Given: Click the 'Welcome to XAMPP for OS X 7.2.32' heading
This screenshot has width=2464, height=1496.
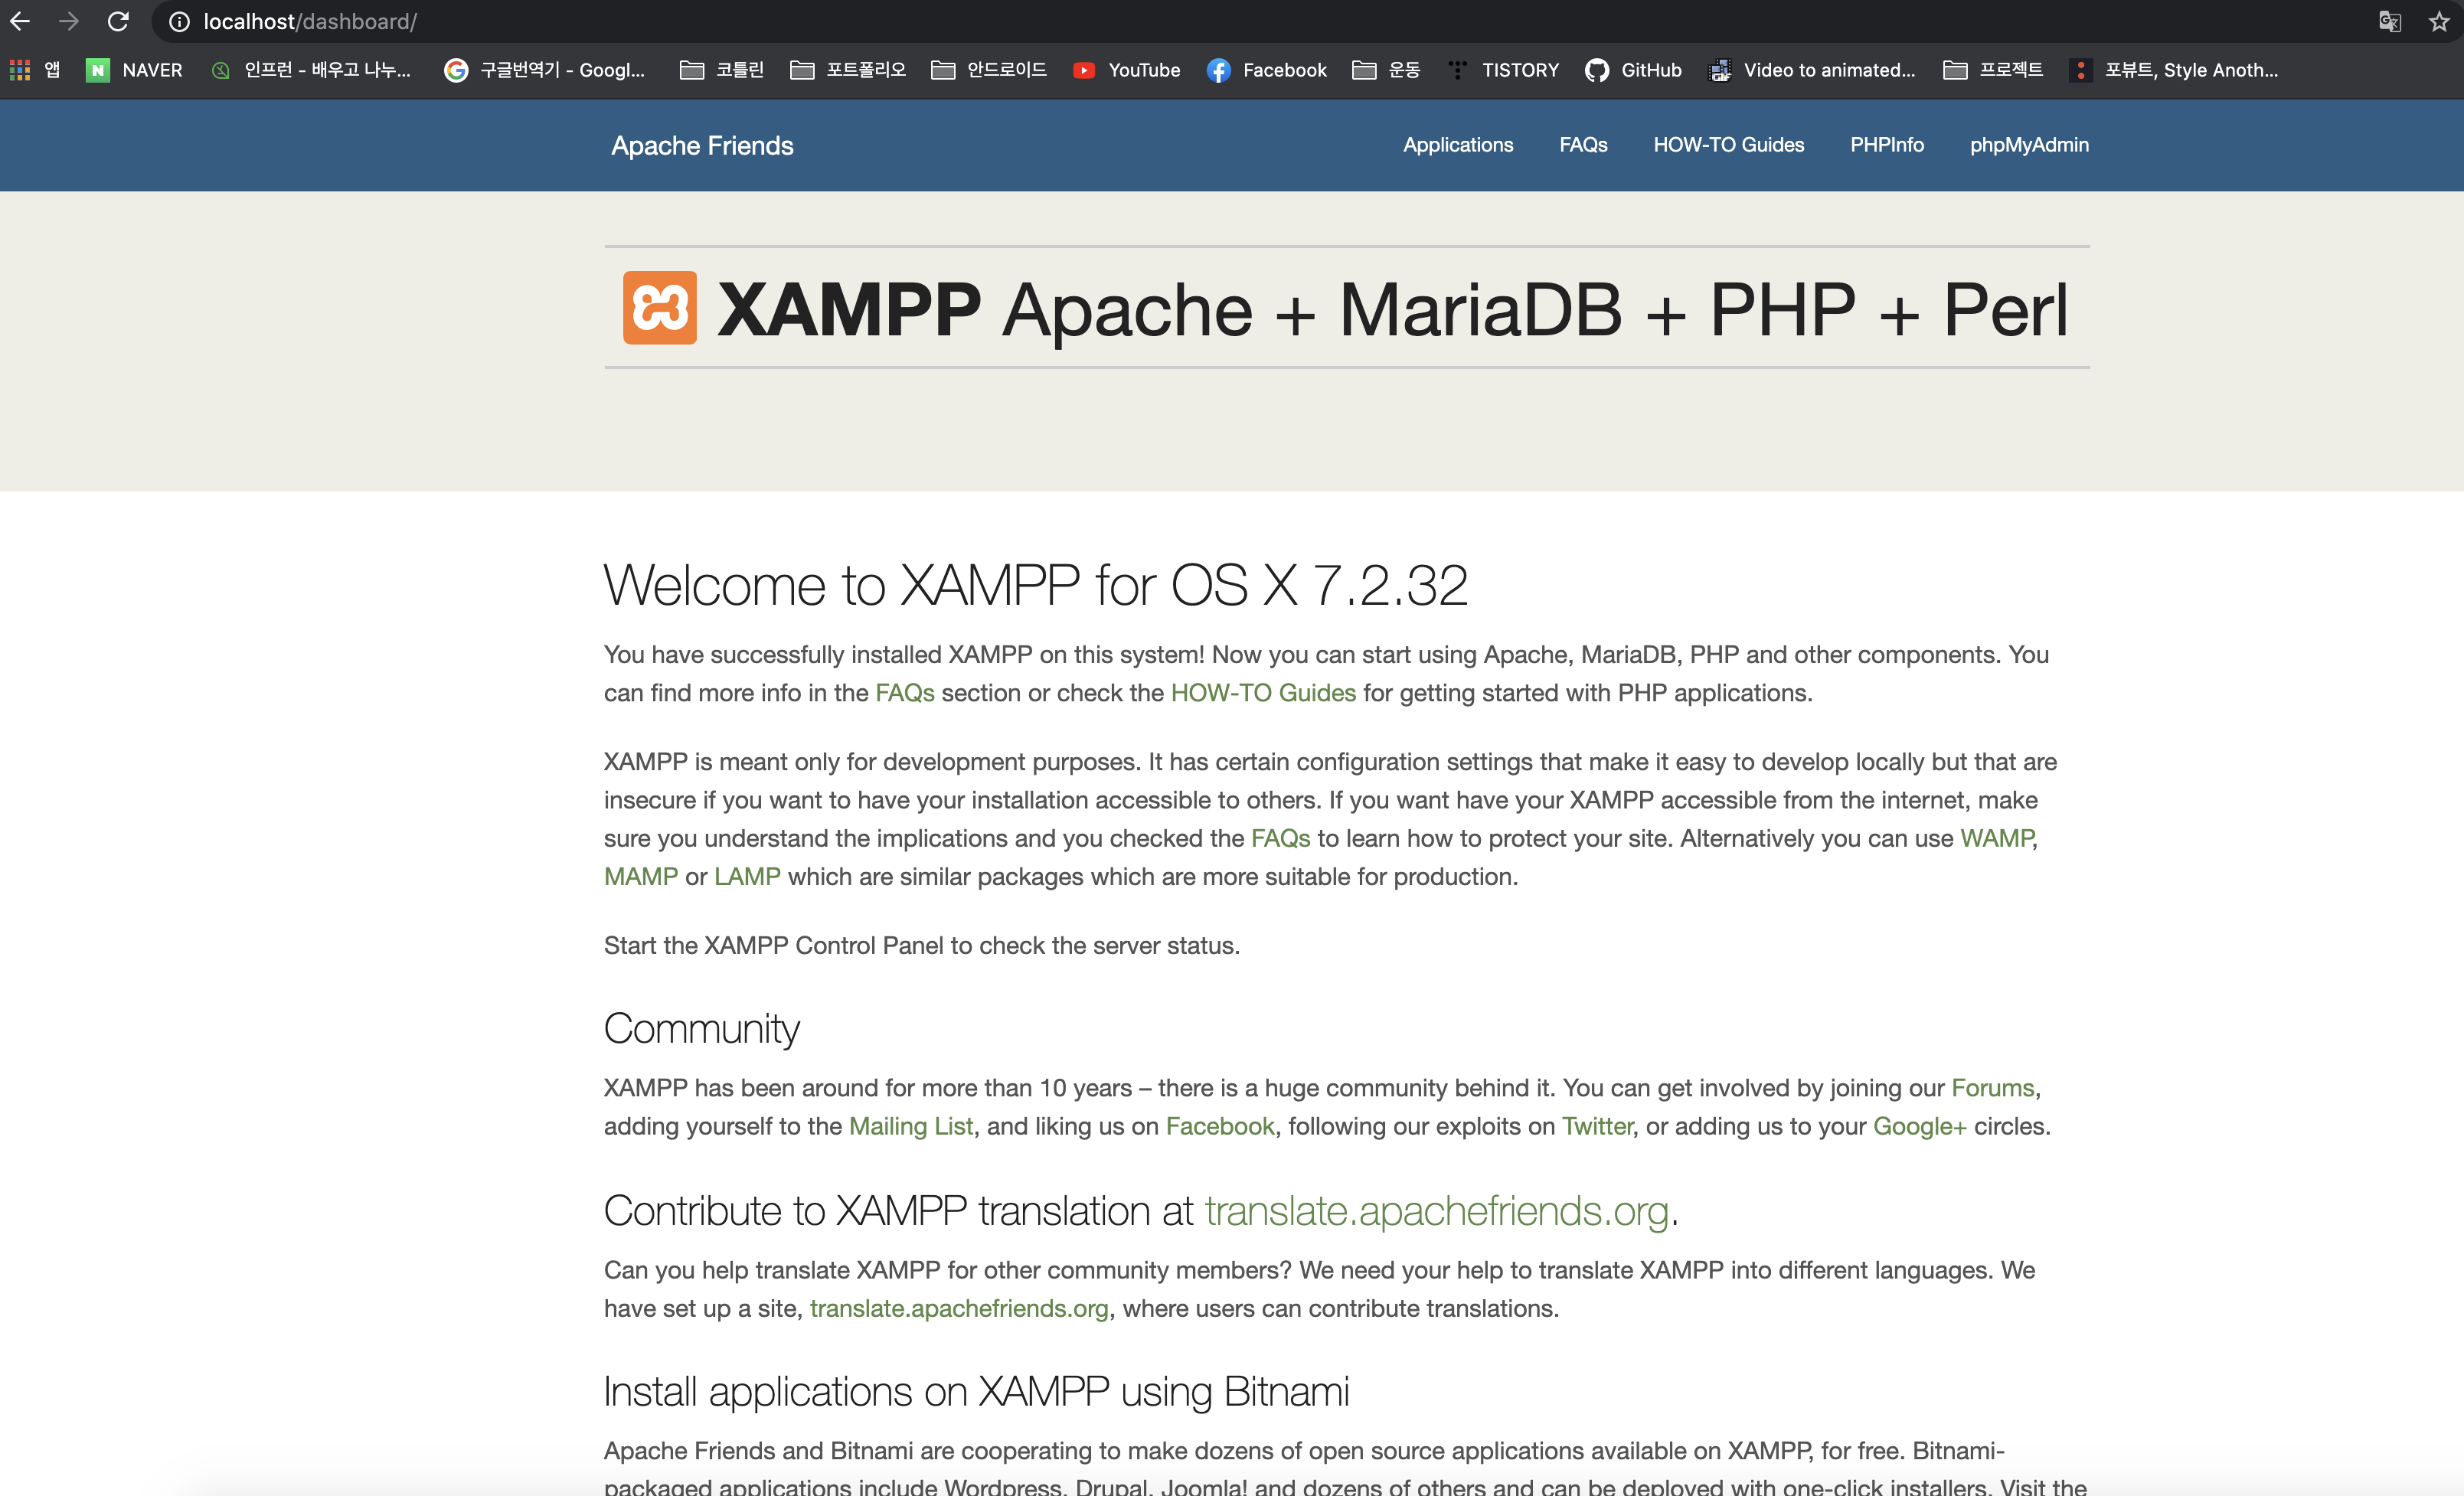Looking at the screenshot, I should pos(1036,585).
